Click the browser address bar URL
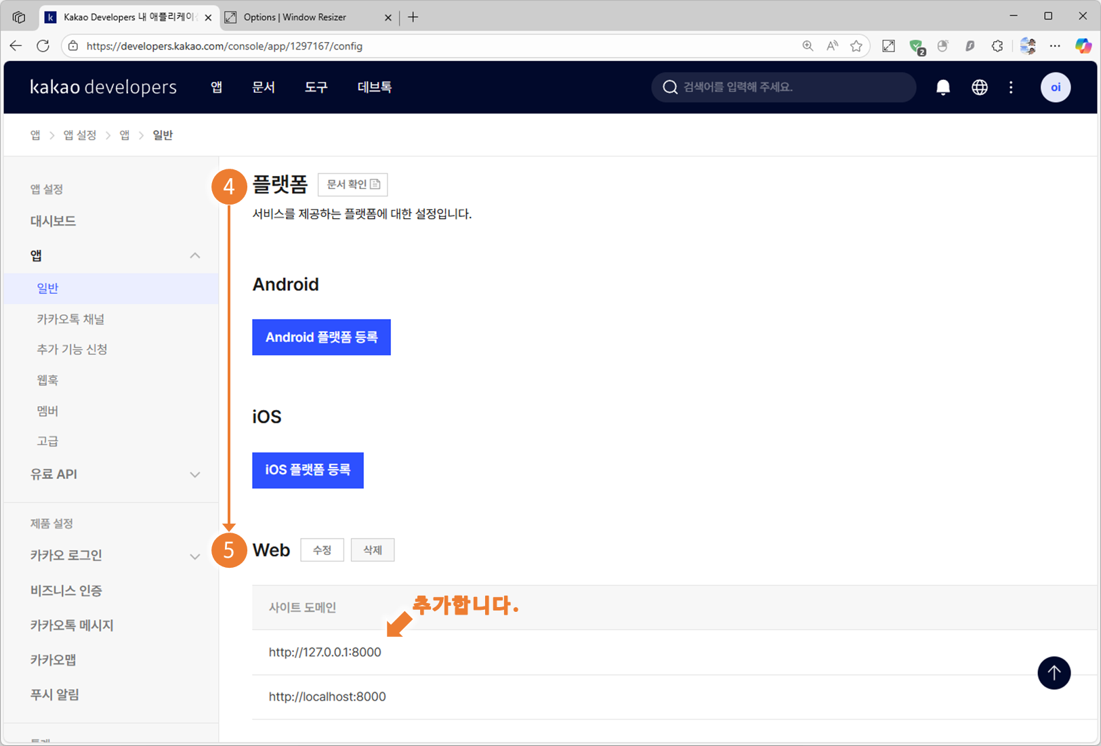The image size is (1101, 746). click(x=224, y=46)
